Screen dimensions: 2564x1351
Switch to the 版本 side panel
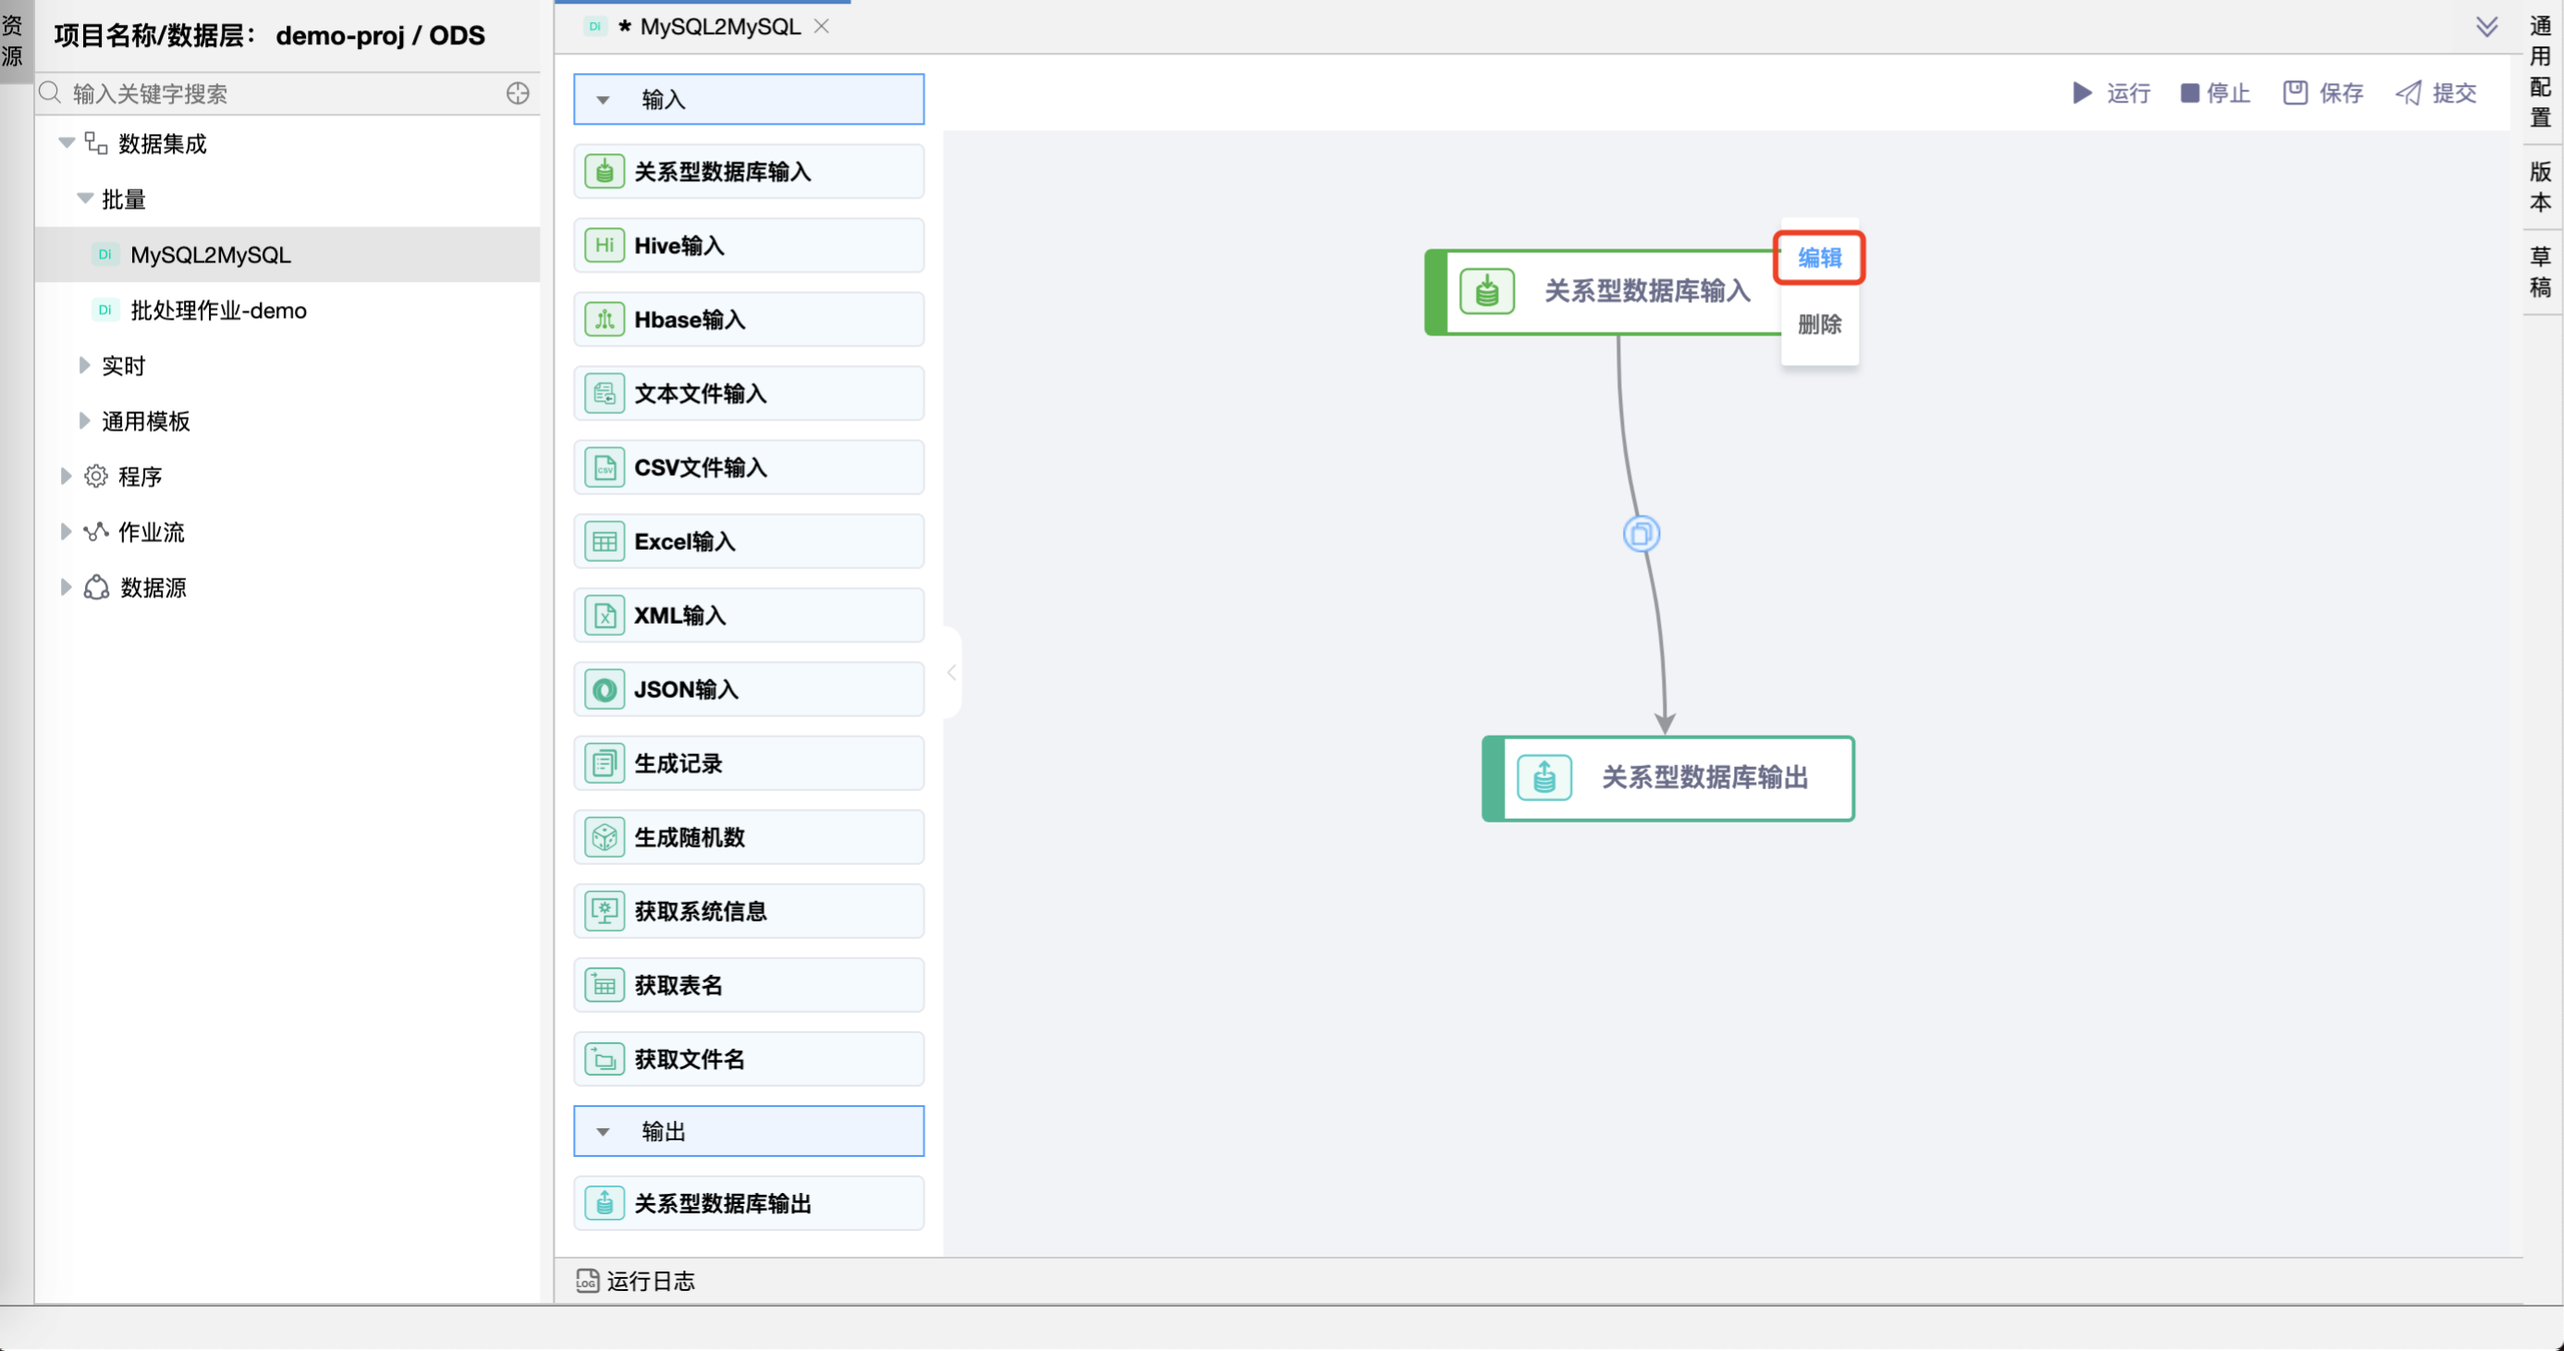(x=2539, y=185)
